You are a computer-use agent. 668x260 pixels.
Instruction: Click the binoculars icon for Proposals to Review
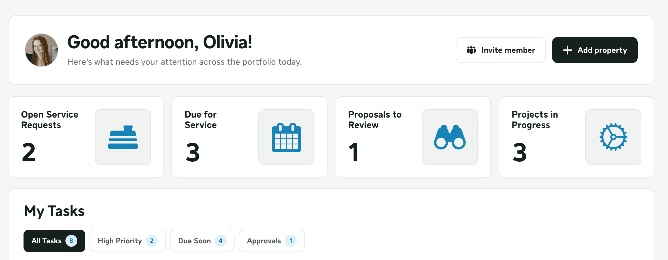[x=450, y=137]
